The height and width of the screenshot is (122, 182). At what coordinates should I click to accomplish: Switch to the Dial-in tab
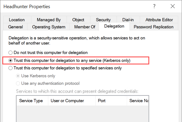click(x=128, y=20)
